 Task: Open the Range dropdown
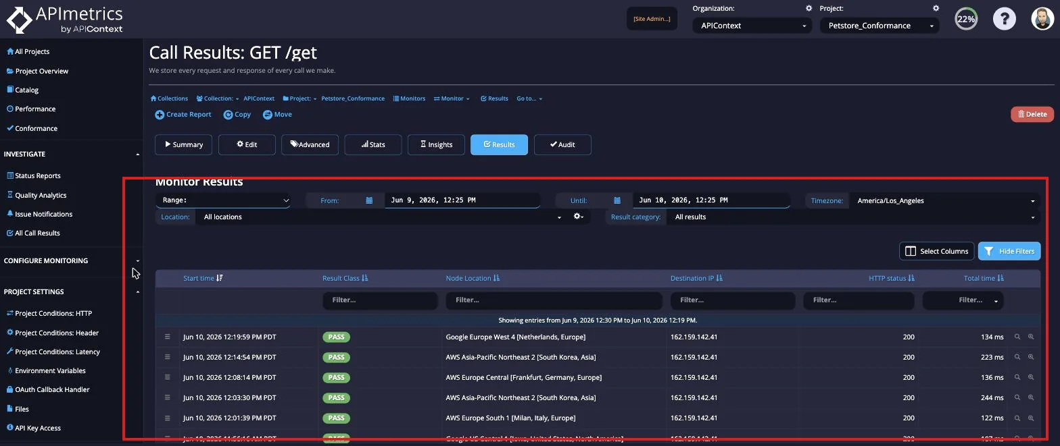pyautogui.click(x=223, y=200)
